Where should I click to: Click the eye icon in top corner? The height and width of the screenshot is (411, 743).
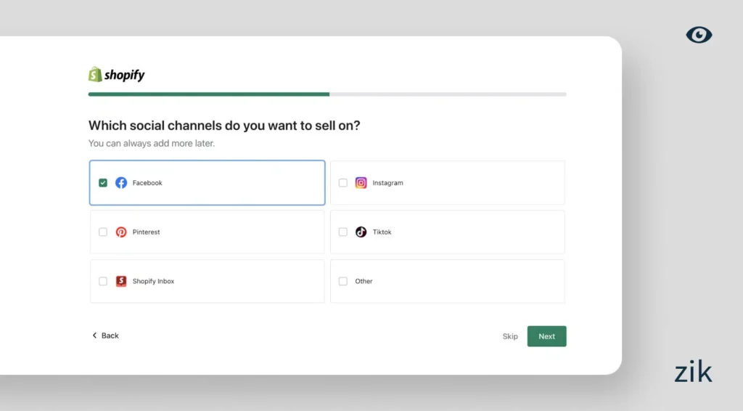pos(699,35)
